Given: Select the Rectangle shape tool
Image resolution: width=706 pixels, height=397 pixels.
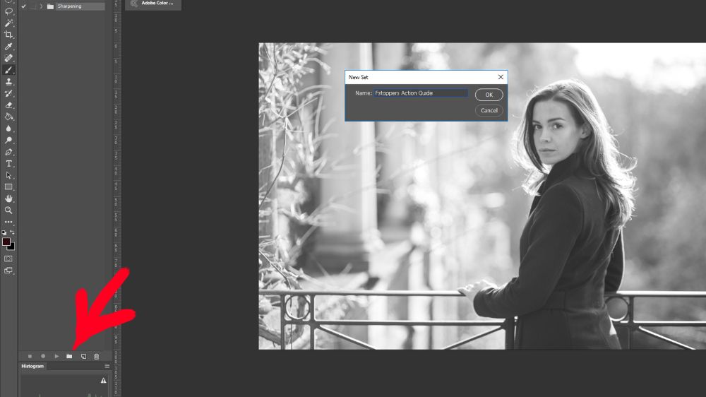Looking at the screenshot, I should coord(8,187).
